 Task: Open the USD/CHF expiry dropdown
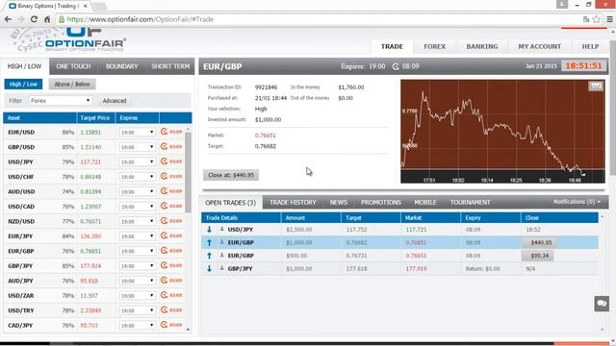click(137, 177)
